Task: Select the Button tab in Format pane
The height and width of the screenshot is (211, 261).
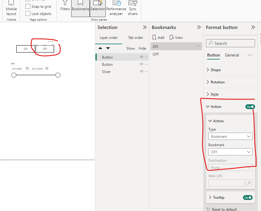Action: [x=214, y=55]
